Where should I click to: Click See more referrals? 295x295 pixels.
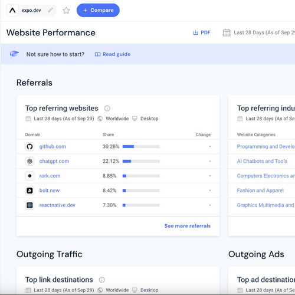coord(188,226)
